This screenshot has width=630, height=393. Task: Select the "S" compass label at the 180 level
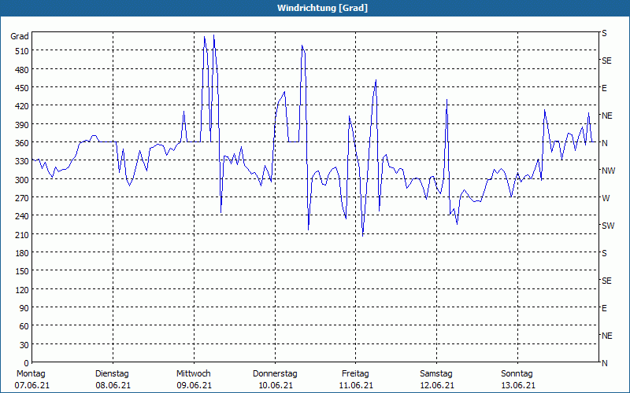pos(604,253)
